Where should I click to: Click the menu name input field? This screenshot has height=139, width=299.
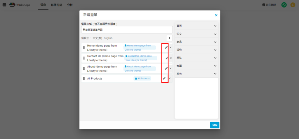(127, 30)
